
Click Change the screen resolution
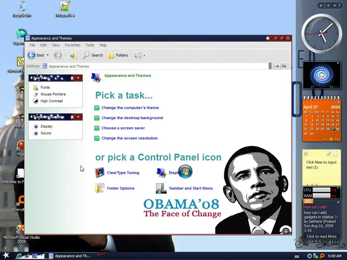point(129,138)
